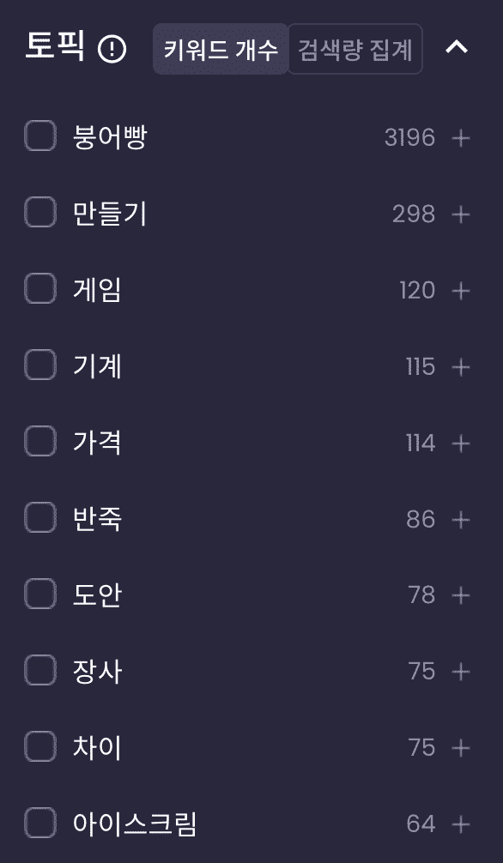Click the info icon next to 토픽

coord(112,50)
